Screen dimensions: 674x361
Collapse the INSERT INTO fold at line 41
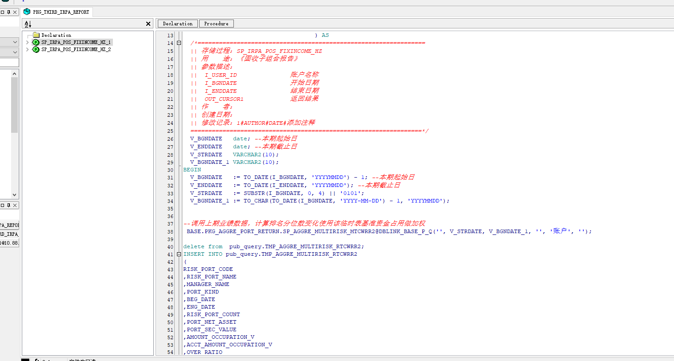click(x=179, y=254)
